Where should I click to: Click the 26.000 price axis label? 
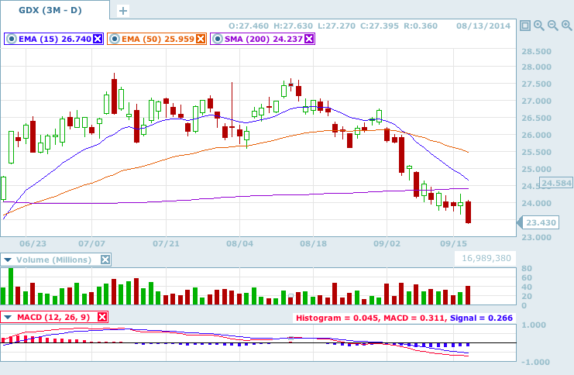536,135
